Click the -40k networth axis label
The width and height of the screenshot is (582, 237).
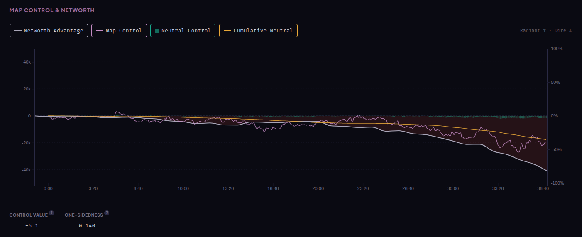26,170
